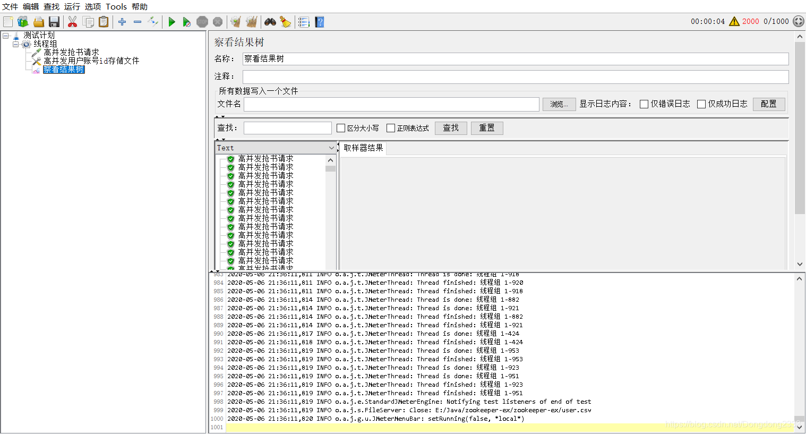Click log line 998 Notifying test listeners
The image size is (806, 434).
(x=409, y=402)
